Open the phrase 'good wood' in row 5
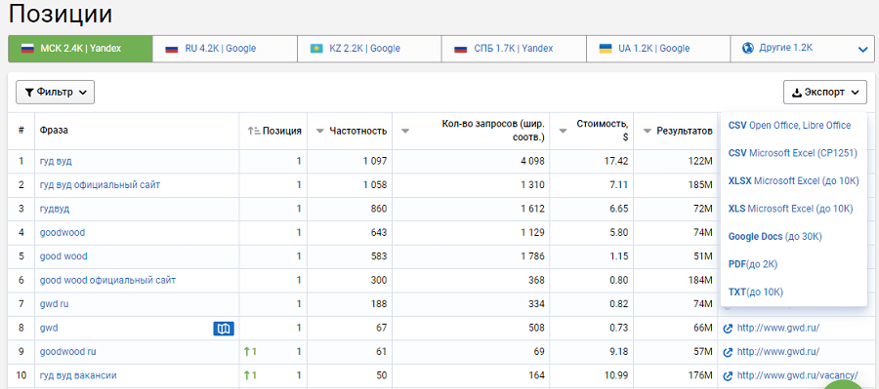This screenshot has width=879, height=389. point(63,256)
